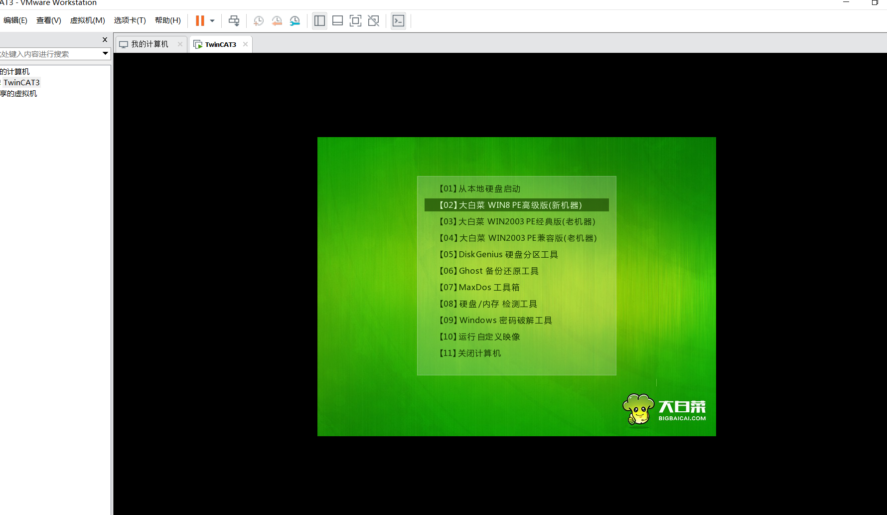Switch to the 我的计算机 tab

pyautogui.click(x=148, y=44)
